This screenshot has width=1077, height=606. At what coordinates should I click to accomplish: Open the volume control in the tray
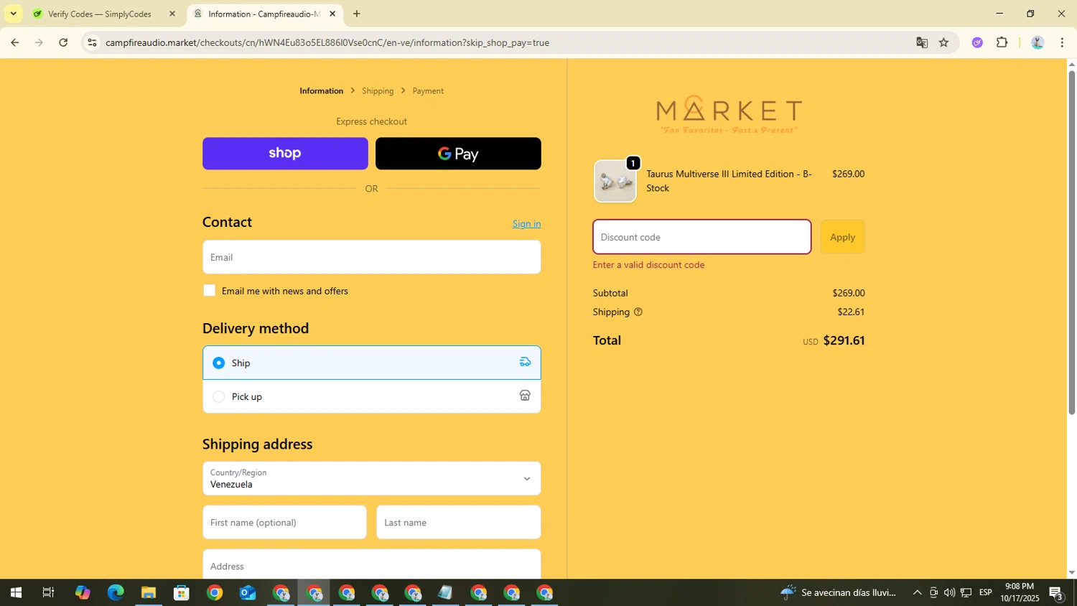pyautogui.click(x=949, y=593)
